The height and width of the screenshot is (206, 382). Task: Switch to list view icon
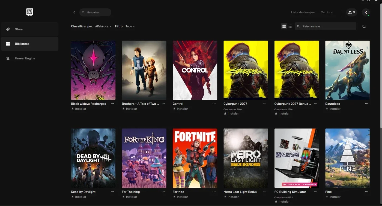coord(290,26)
